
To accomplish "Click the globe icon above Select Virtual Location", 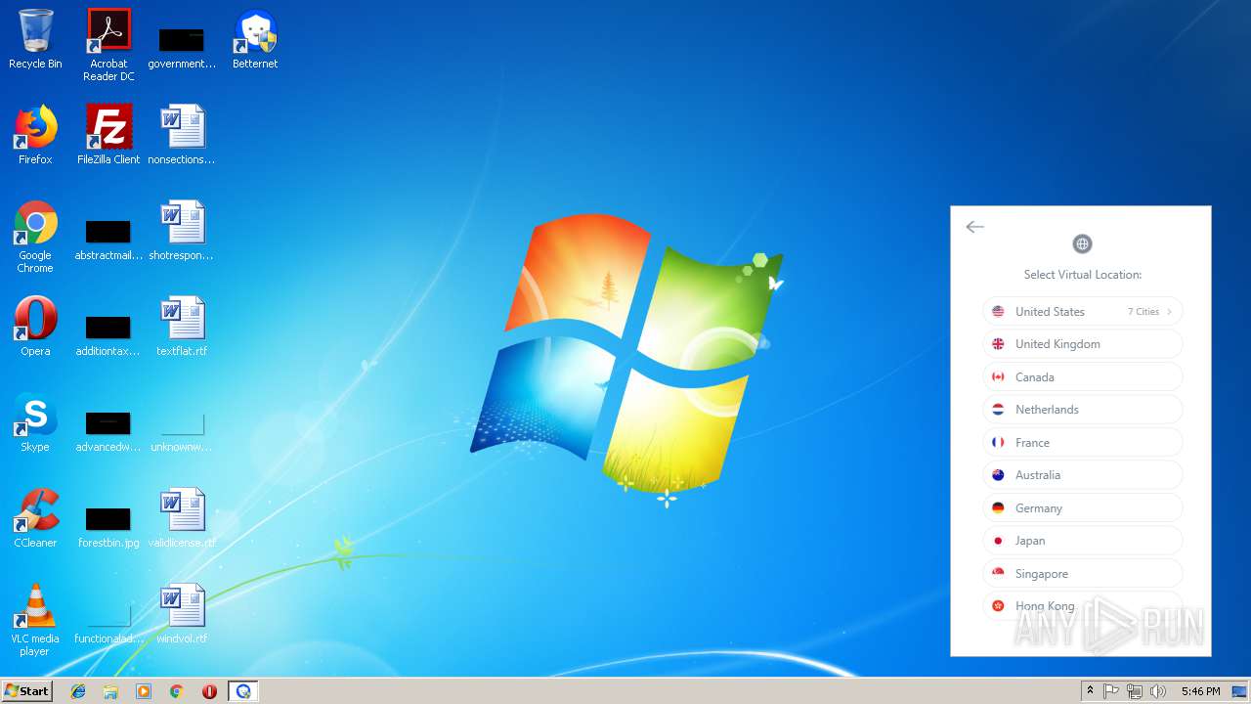I will [1082, 243].
